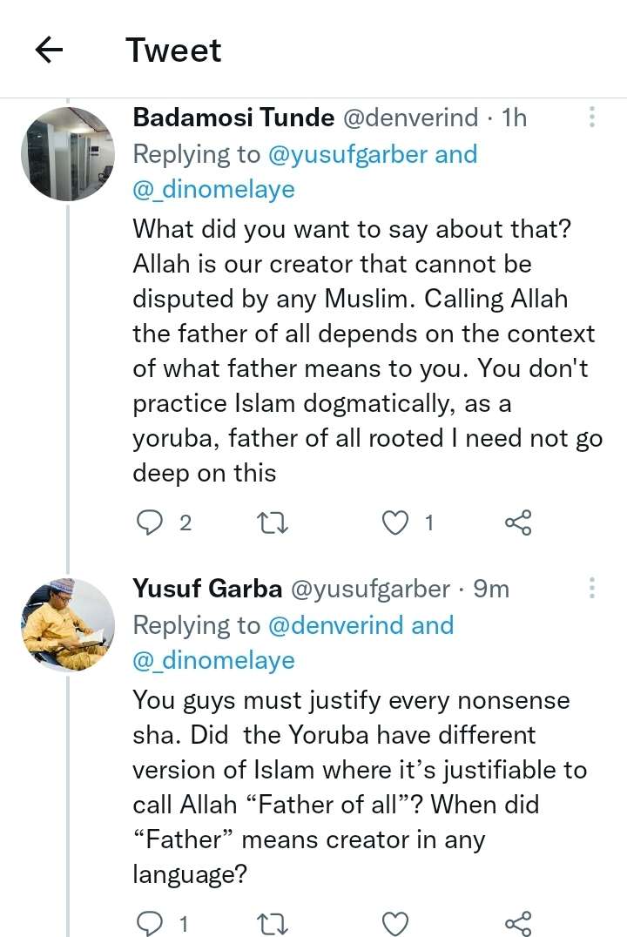The image size is (627, 937).
Task: Open the @yusufgarber mention in first reply
Action: (348, 154)
